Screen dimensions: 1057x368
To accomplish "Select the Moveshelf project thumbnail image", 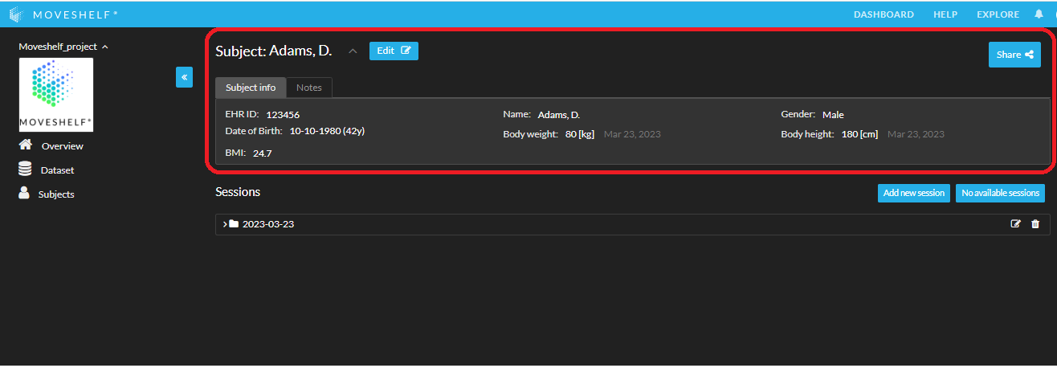I will click(56, 95).
